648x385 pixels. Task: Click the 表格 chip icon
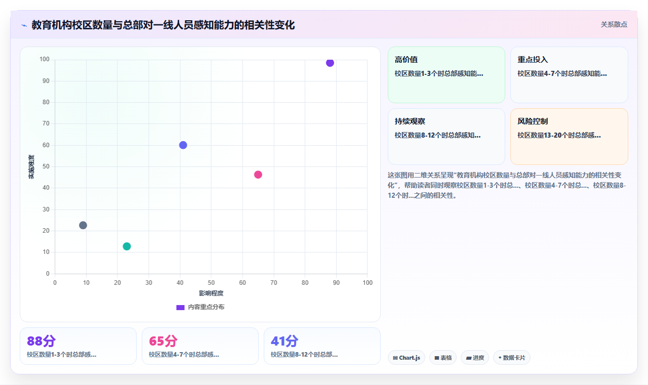437,358
